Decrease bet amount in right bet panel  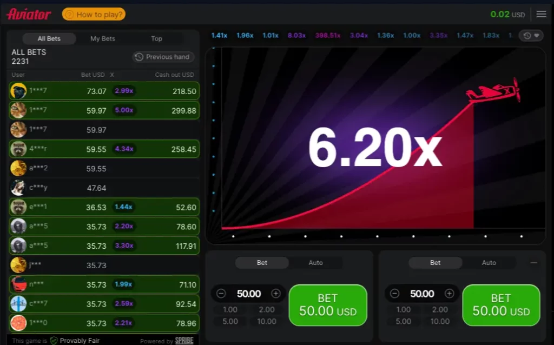[x=394, y=294]
